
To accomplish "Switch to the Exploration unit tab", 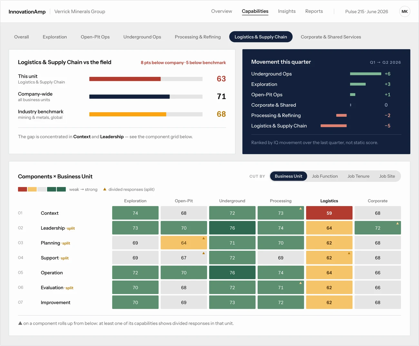I will pyautogui.click(x=55, y=37).
